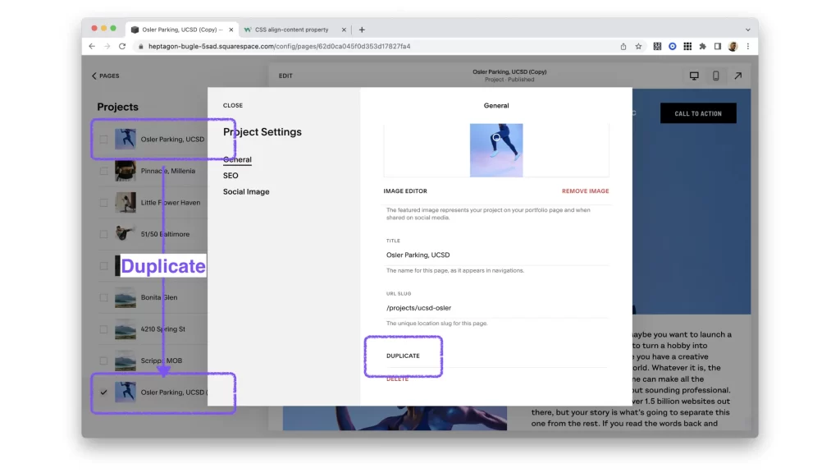Click the address bar URL
Screen dimensions: 840x473
[279, 46]
